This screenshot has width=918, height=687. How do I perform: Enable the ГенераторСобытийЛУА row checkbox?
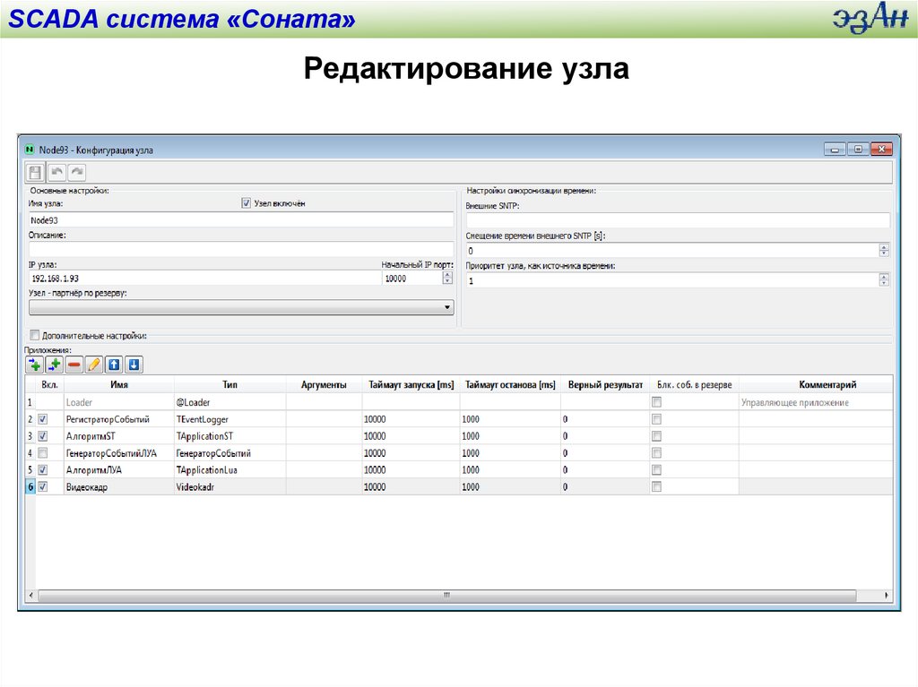pyautogui.click(x=43, y=453)
